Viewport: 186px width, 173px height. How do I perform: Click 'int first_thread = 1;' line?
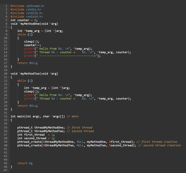[36, 135]
